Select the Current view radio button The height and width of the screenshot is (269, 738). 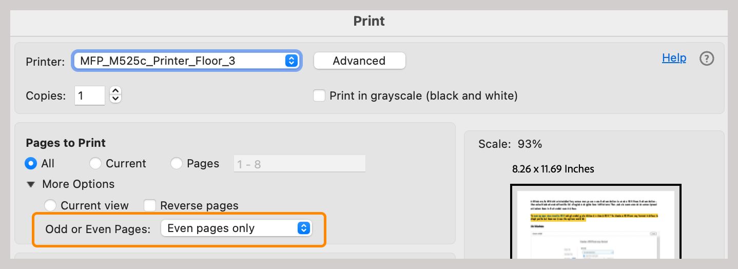[50, 206]
